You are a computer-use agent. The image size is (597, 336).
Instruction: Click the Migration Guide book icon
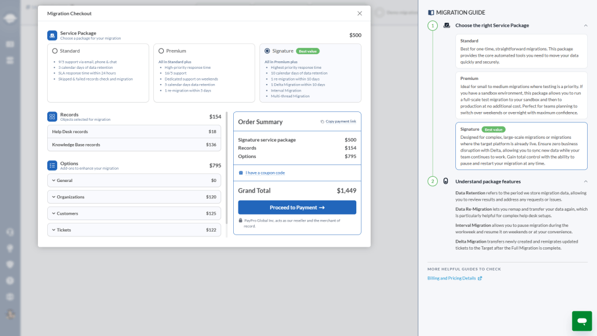point(431,13)
